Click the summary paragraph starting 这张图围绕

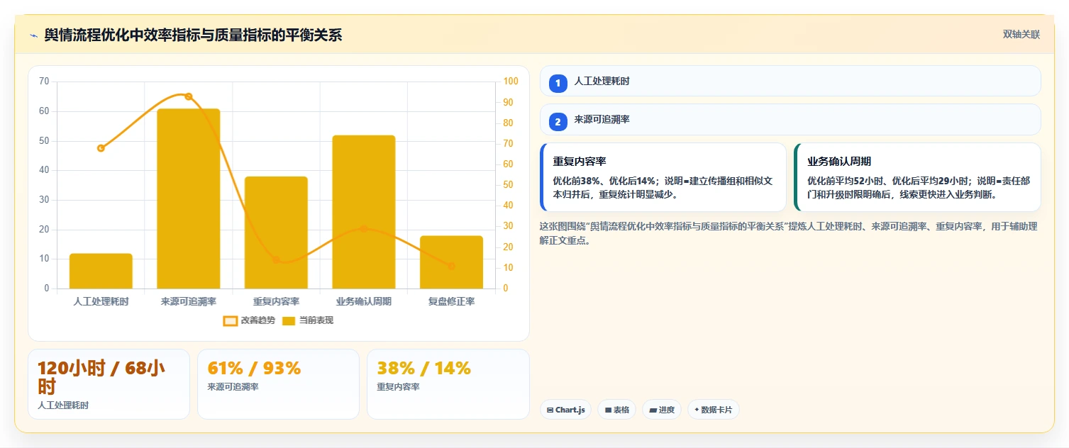(789, 233)
